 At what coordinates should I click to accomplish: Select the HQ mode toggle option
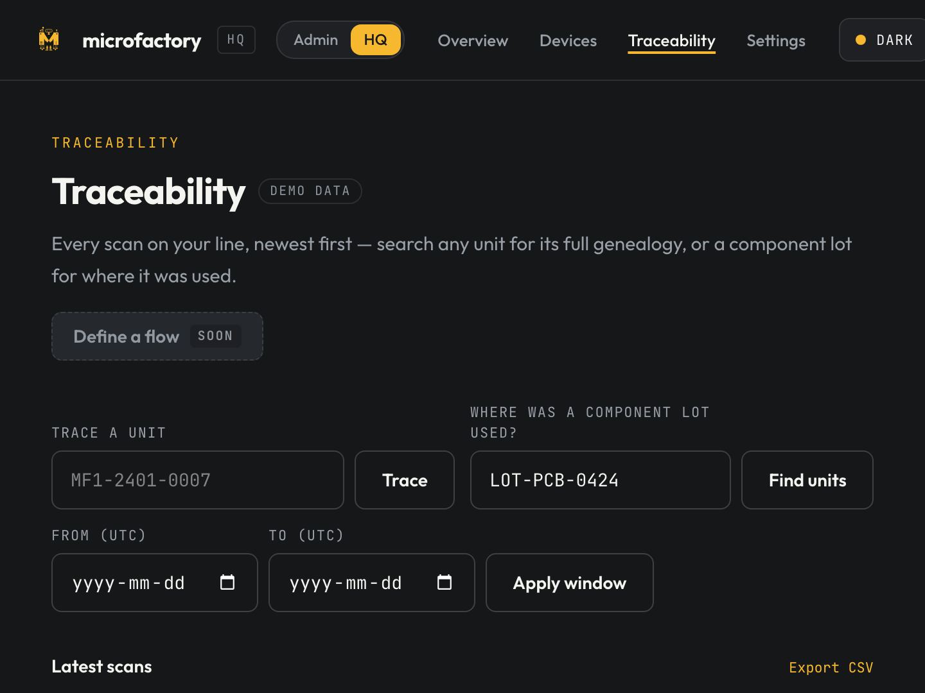click(x=376, y=40)
